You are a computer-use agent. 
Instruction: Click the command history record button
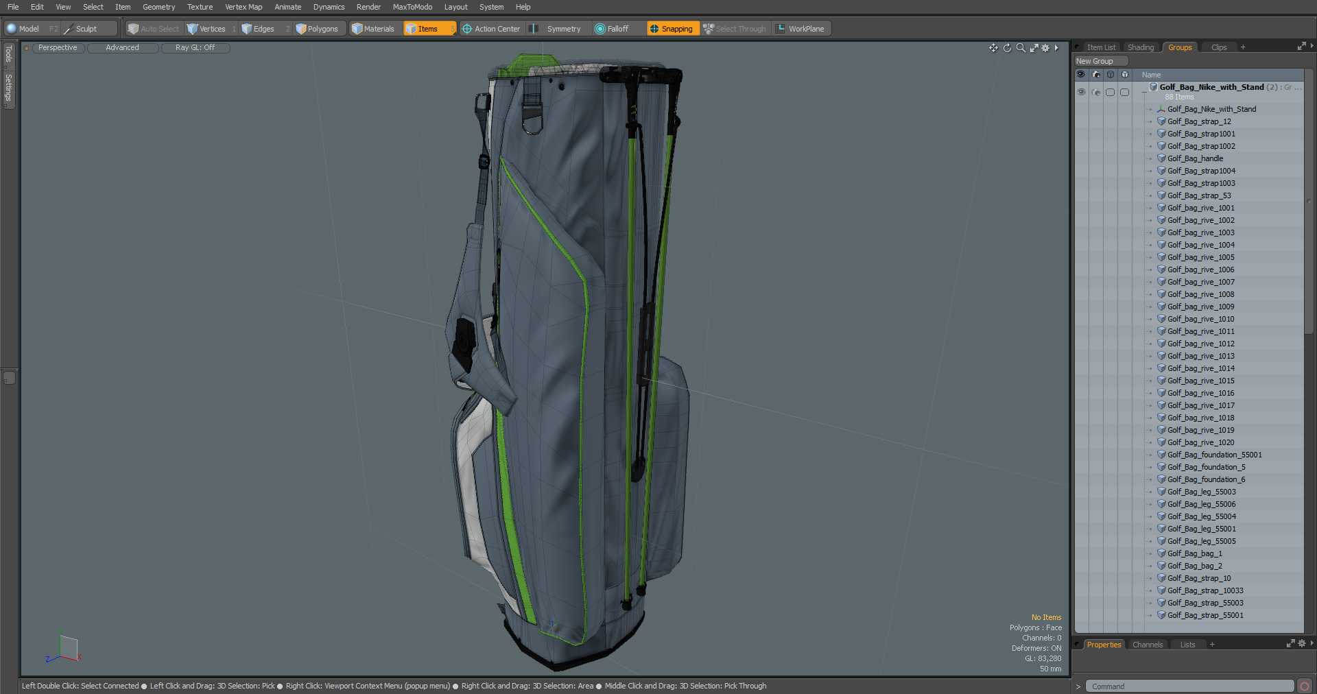pos(1305,686)
